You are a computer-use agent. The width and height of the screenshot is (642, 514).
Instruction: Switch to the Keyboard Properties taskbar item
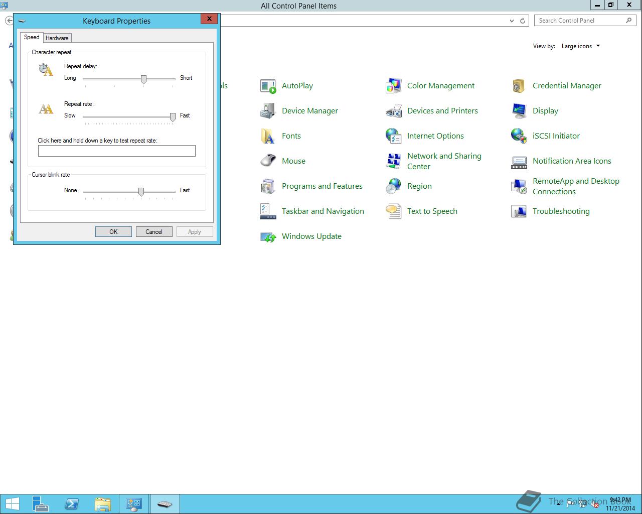point(165,504)
